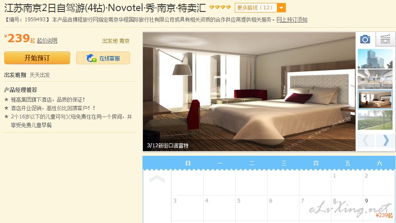The height and width of the screenshot is (223, 396).
Task: Select the bedroom thumbnail
Action: pos(375,100)
